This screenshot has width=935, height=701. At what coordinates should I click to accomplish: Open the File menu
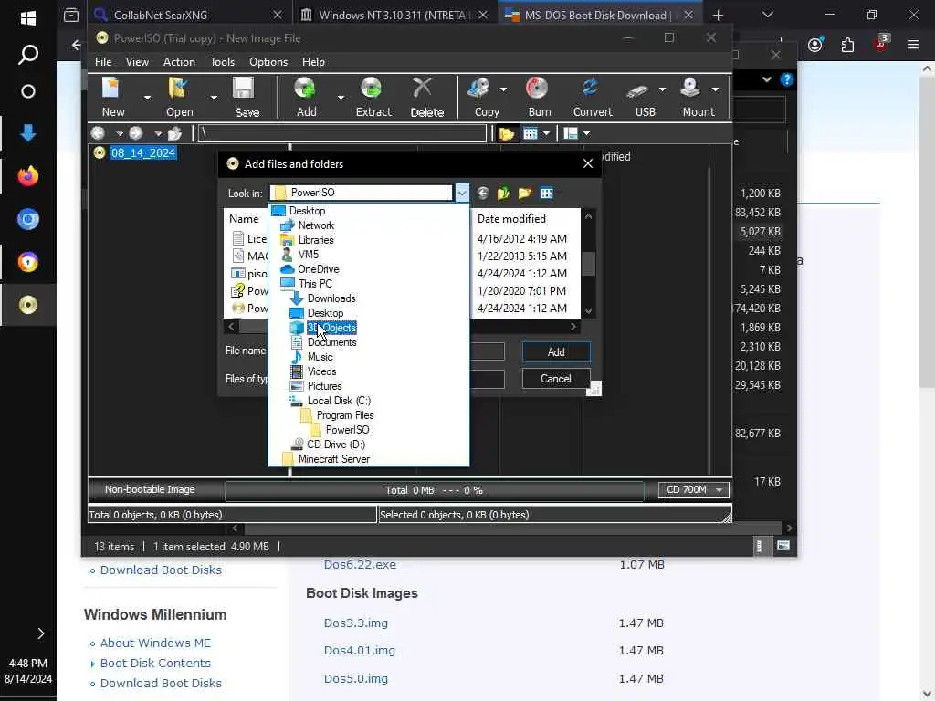point(103,62)
